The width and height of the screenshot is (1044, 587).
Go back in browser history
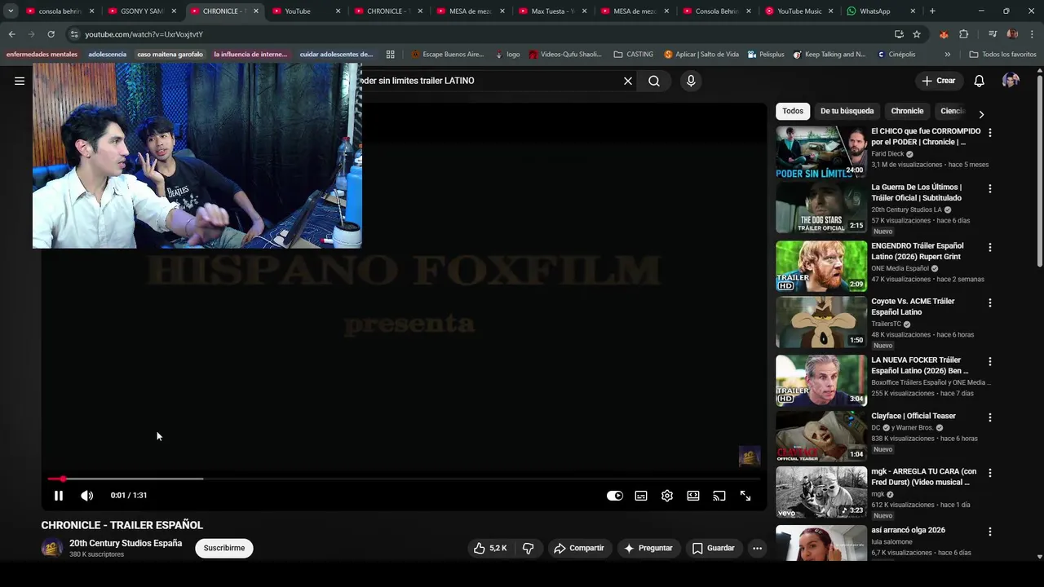[x=11, y=34]
